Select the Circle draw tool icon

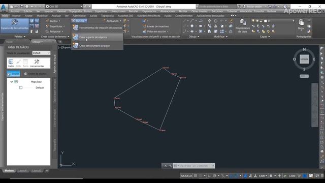click(x=192, y=26)
